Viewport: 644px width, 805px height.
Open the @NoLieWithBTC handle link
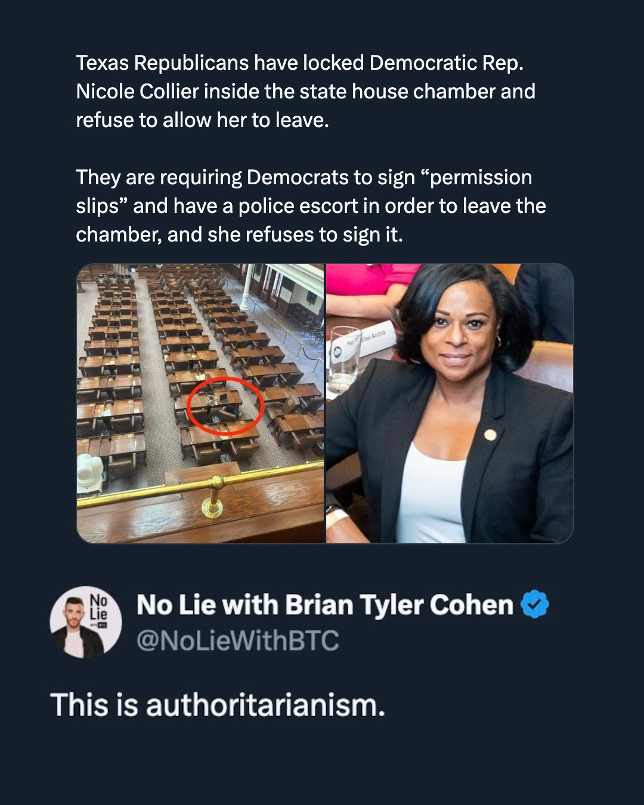point(237,641)
